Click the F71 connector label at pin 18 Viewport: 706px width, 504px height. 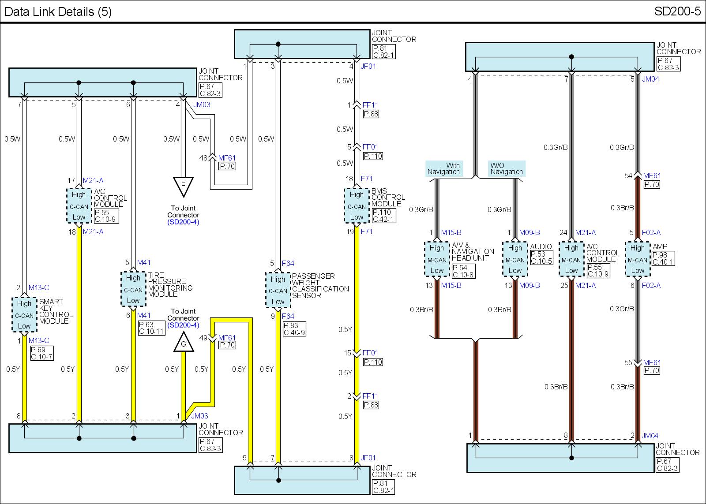[x=366, y=179]
